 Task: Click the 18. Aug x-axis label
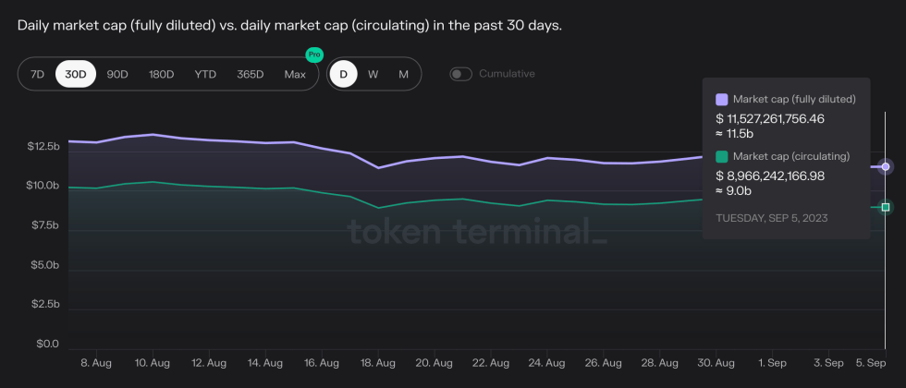(x=378, y=364)
